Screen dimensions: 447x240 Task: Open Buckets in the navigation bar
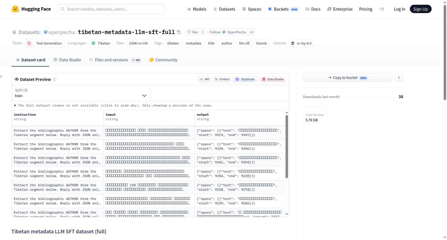tap(283, 9)
